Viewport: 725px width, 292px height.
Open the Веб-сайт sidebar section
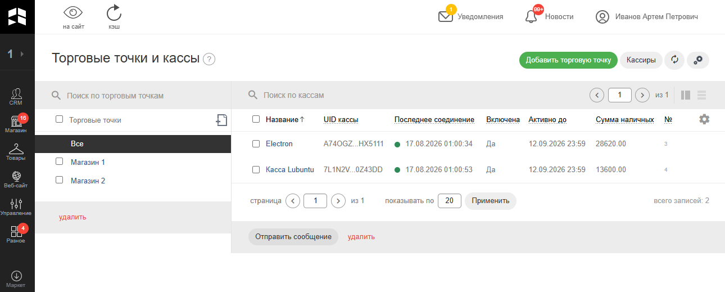click(16, 179)
